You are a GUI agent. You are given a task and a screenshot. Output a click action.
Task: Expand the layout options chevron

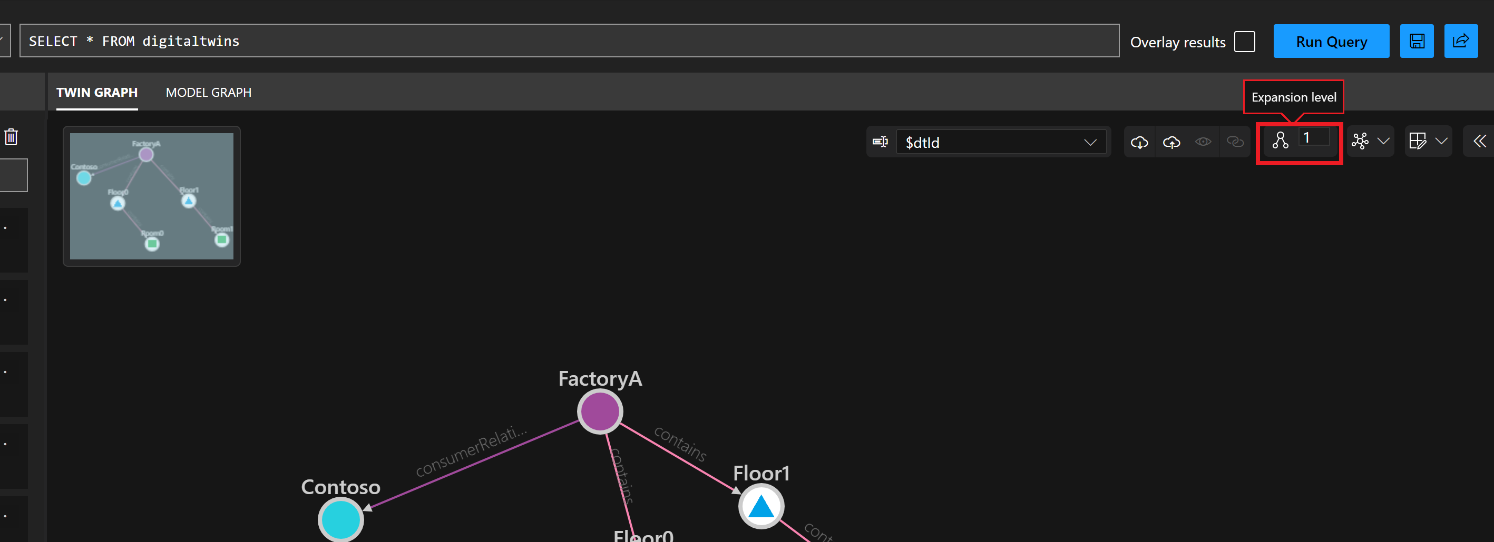point(1383,140)
